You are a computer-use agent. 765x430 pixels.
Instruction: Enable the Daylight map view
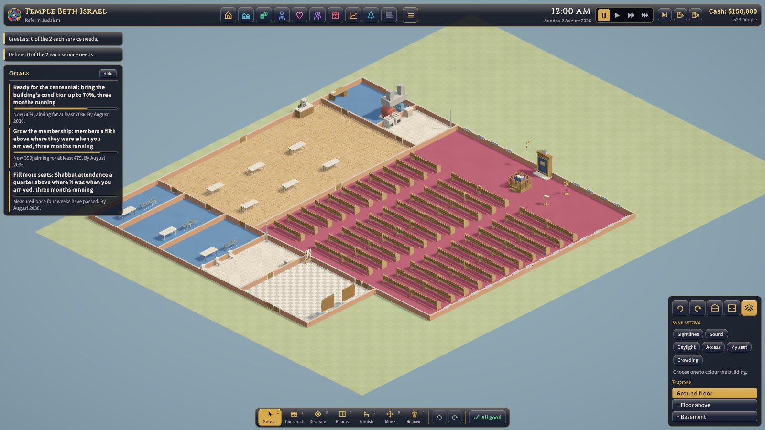point(687,347)
